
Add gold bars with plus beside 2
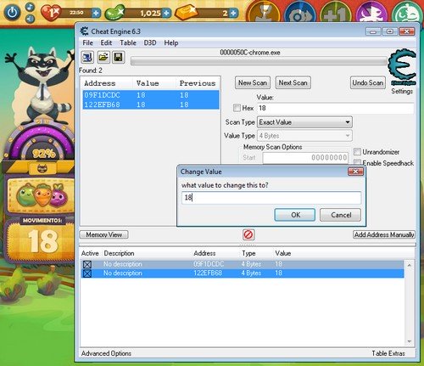[x=233, y=13]
